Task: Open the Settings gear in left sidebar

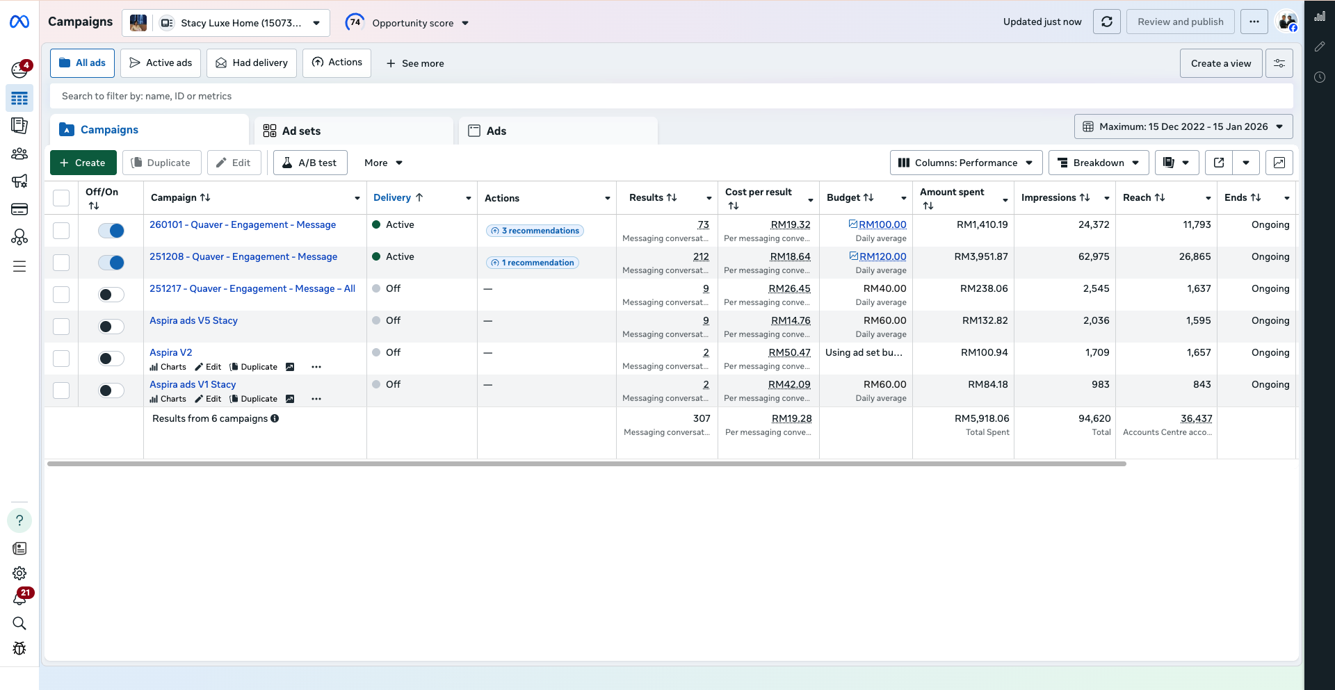Action: (19, 573)
